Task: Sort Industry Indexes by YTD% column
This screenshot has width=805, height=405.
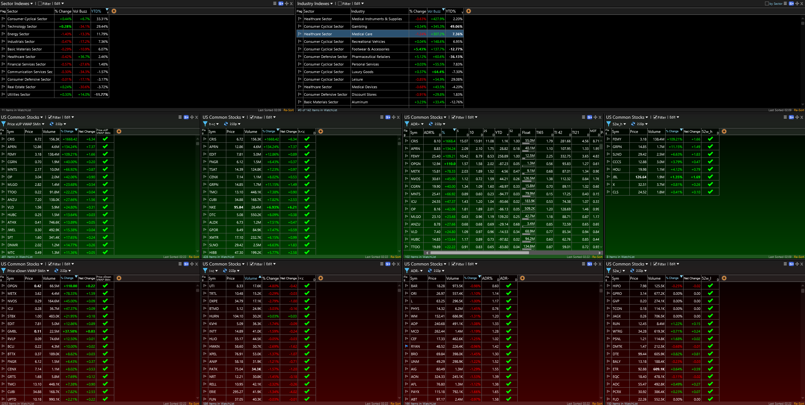Action: point(451,11)
